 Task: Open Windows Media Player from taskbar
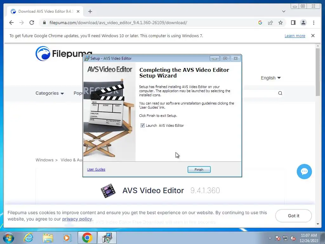coord(67,238)
